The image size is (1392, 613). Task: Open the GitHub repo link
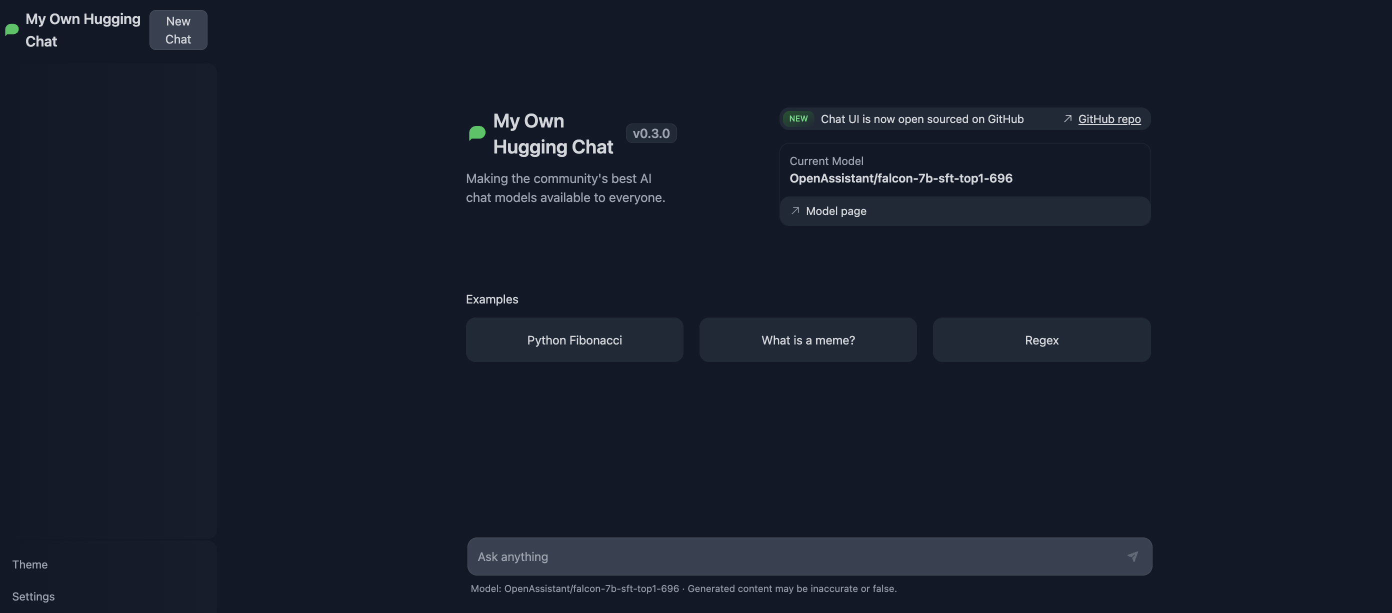pyautogui.click(x=1109, y=119)
